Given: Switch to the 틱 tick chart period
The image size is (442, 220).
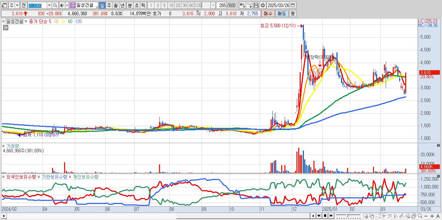Looking at the screenshot, I should click(143, 5).
